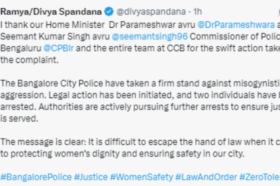Open the #LawAndOrder hashtag
This screenshot has height=186, width=280.
pos(206,177)
